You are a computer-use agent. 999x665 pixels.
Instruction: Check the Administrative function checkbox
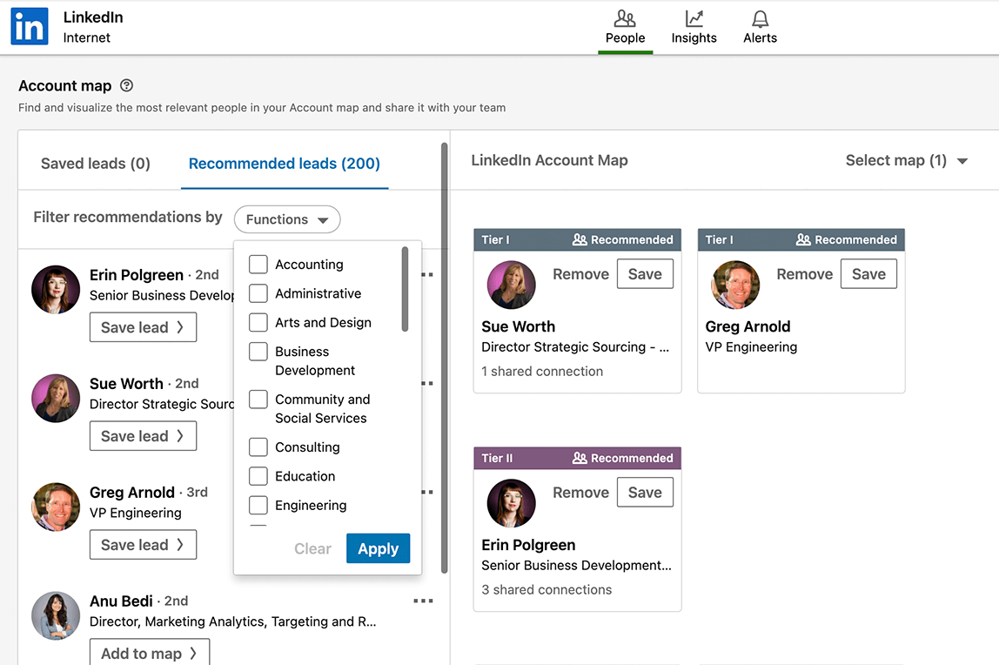click(x=258, y=293)
